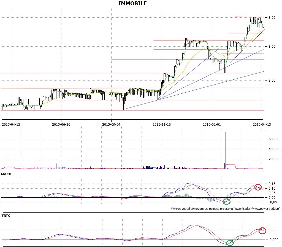Click the red circle on TRIX crossover
The height and width of the screenshot is (247, 282).
(x=262, y=231)
